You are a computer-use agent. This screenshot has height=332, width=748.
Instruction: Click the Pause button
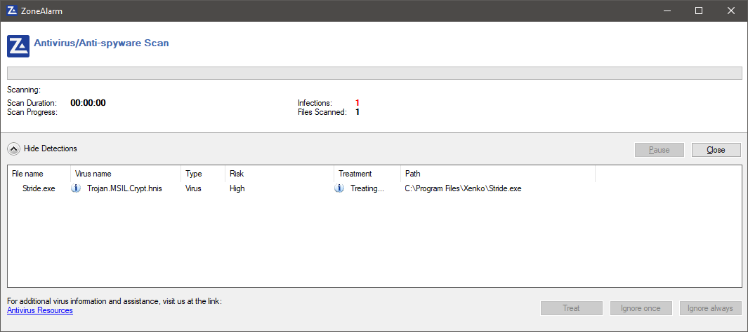(x=660, y=150)
